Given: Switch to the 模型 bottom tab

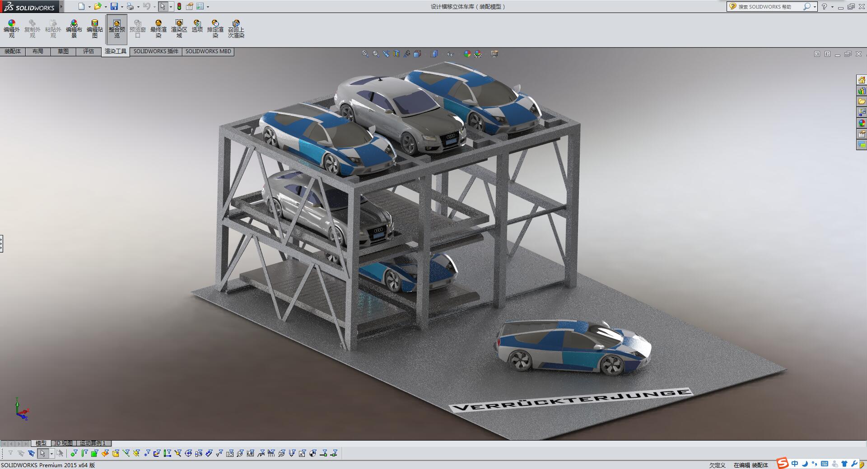Looking at the screenshot, I should point(41,443).
